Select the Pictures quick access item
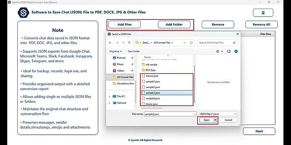The height and width of the screenshot is (145, 291). point(121,58)
